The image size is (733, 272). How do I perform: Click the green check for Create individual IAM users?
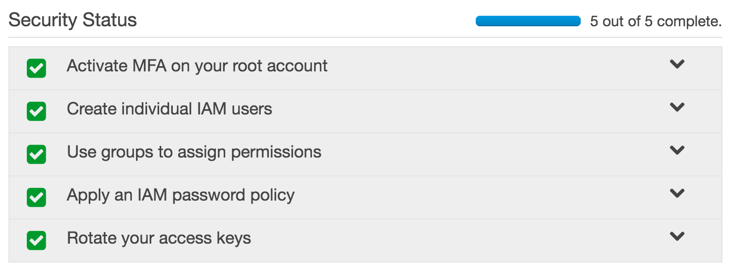point(36,111)
